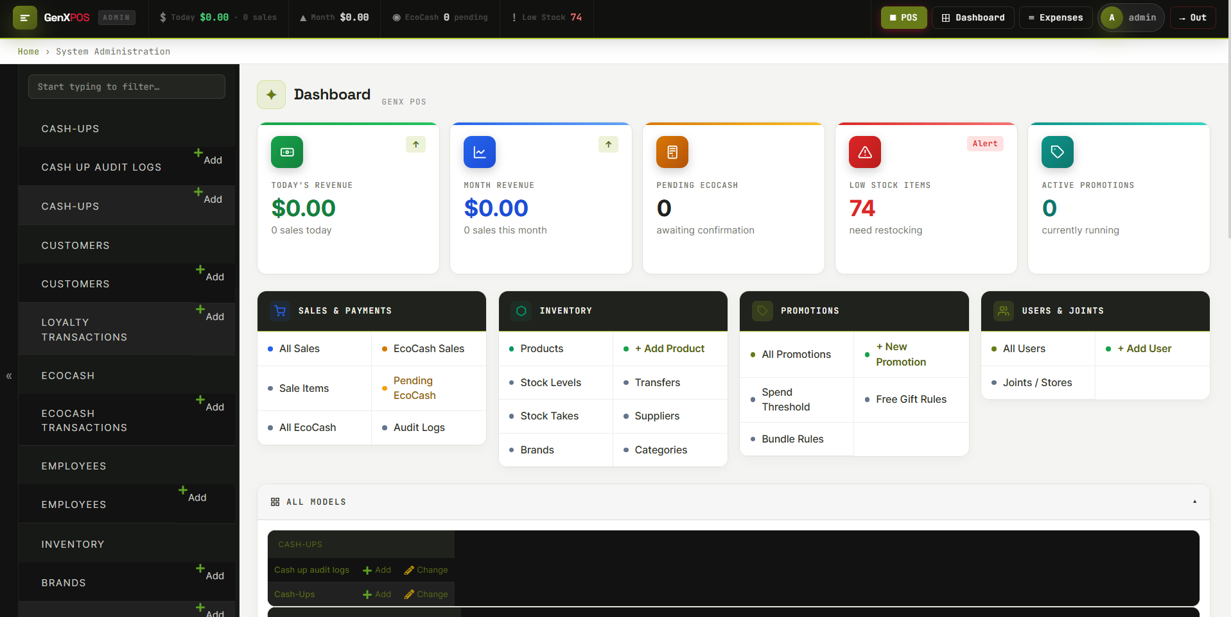Image resolution: width=1231 pixels, height=617 pixels.
Task: Click the Dashboard sparkle icon
Action: coord(272,95)
